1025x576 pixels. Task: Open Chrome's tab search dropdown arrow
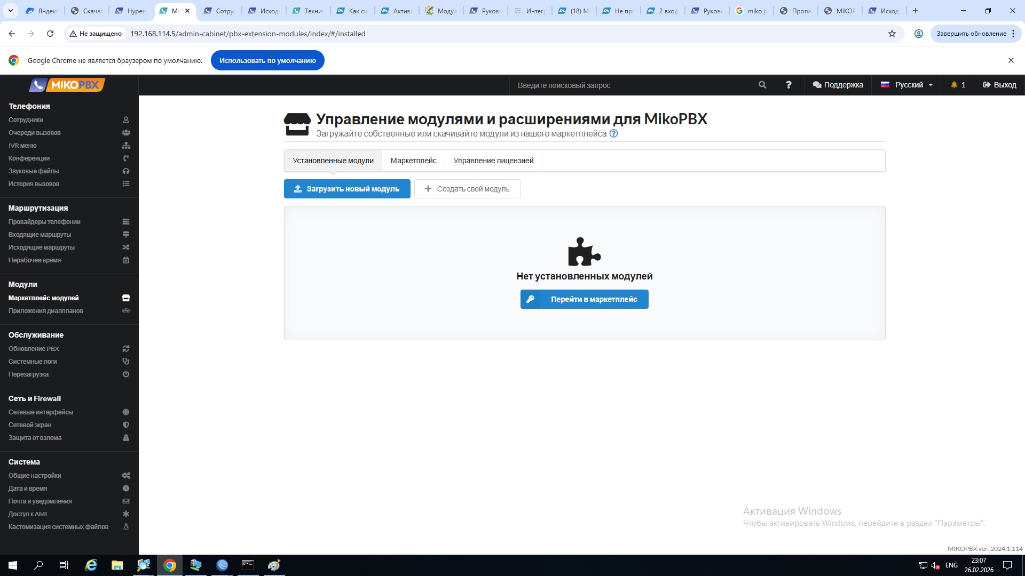point(10,11)
